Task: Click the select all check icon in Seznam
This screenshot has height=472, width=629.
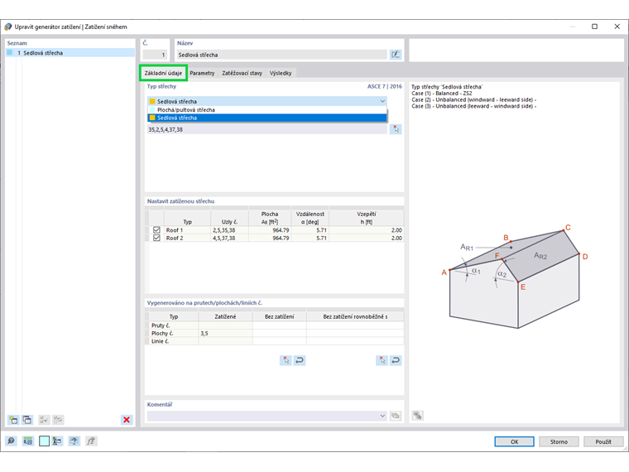Action: [x=44, y=420]
